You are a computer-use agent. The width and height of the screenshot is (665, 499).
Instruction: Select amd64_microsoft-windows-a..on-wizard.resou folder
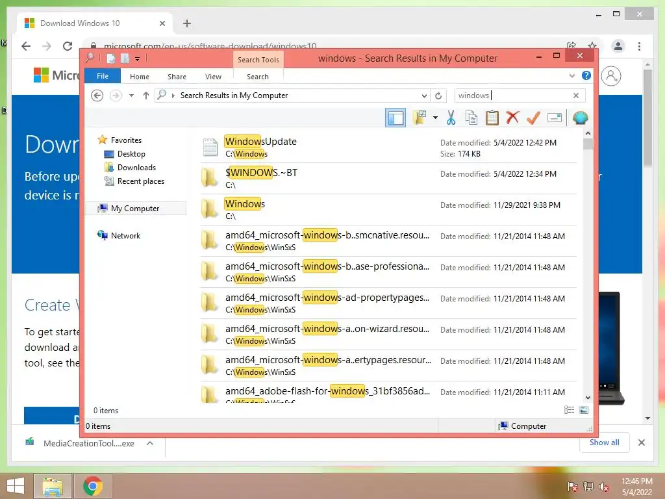click(x=388, y=335)
